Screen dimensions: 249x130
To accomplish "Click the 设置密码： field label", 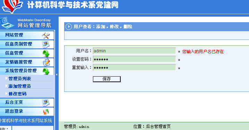I will coord(82,59).
